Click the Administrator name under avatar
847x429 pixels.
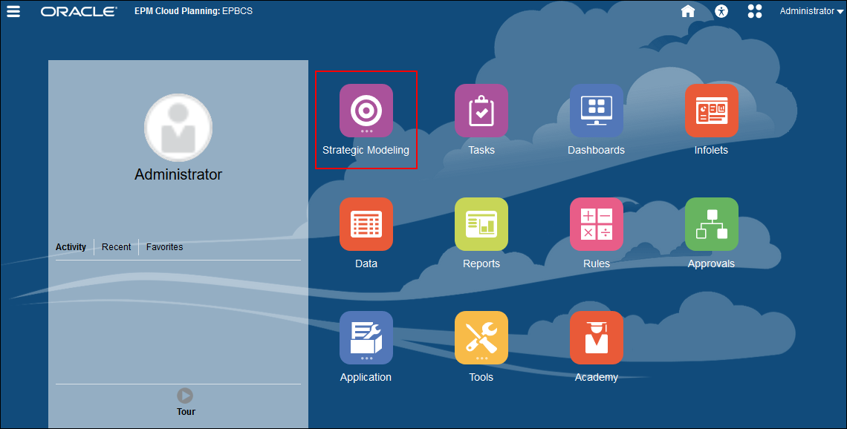pos(178,174)
